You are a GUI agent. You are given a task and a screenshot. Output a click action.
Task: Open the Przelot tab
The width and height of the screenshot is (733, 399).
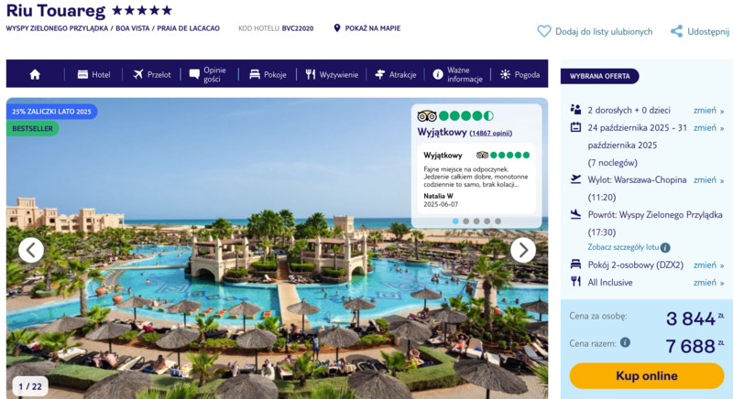click(x=152, y=74)
